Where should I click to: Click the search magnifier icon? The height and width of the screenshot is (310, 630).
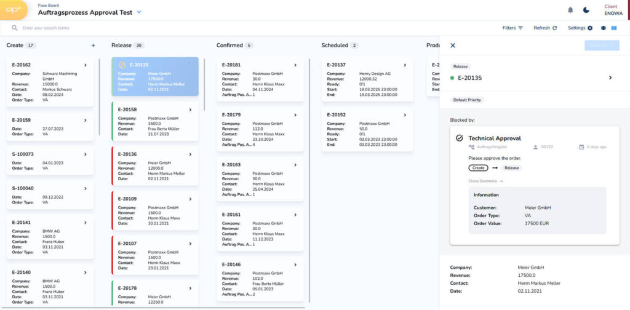tap(14, 28)
